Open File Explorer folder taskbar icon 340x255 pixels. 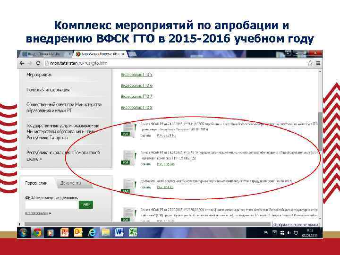tap(106, 233)
